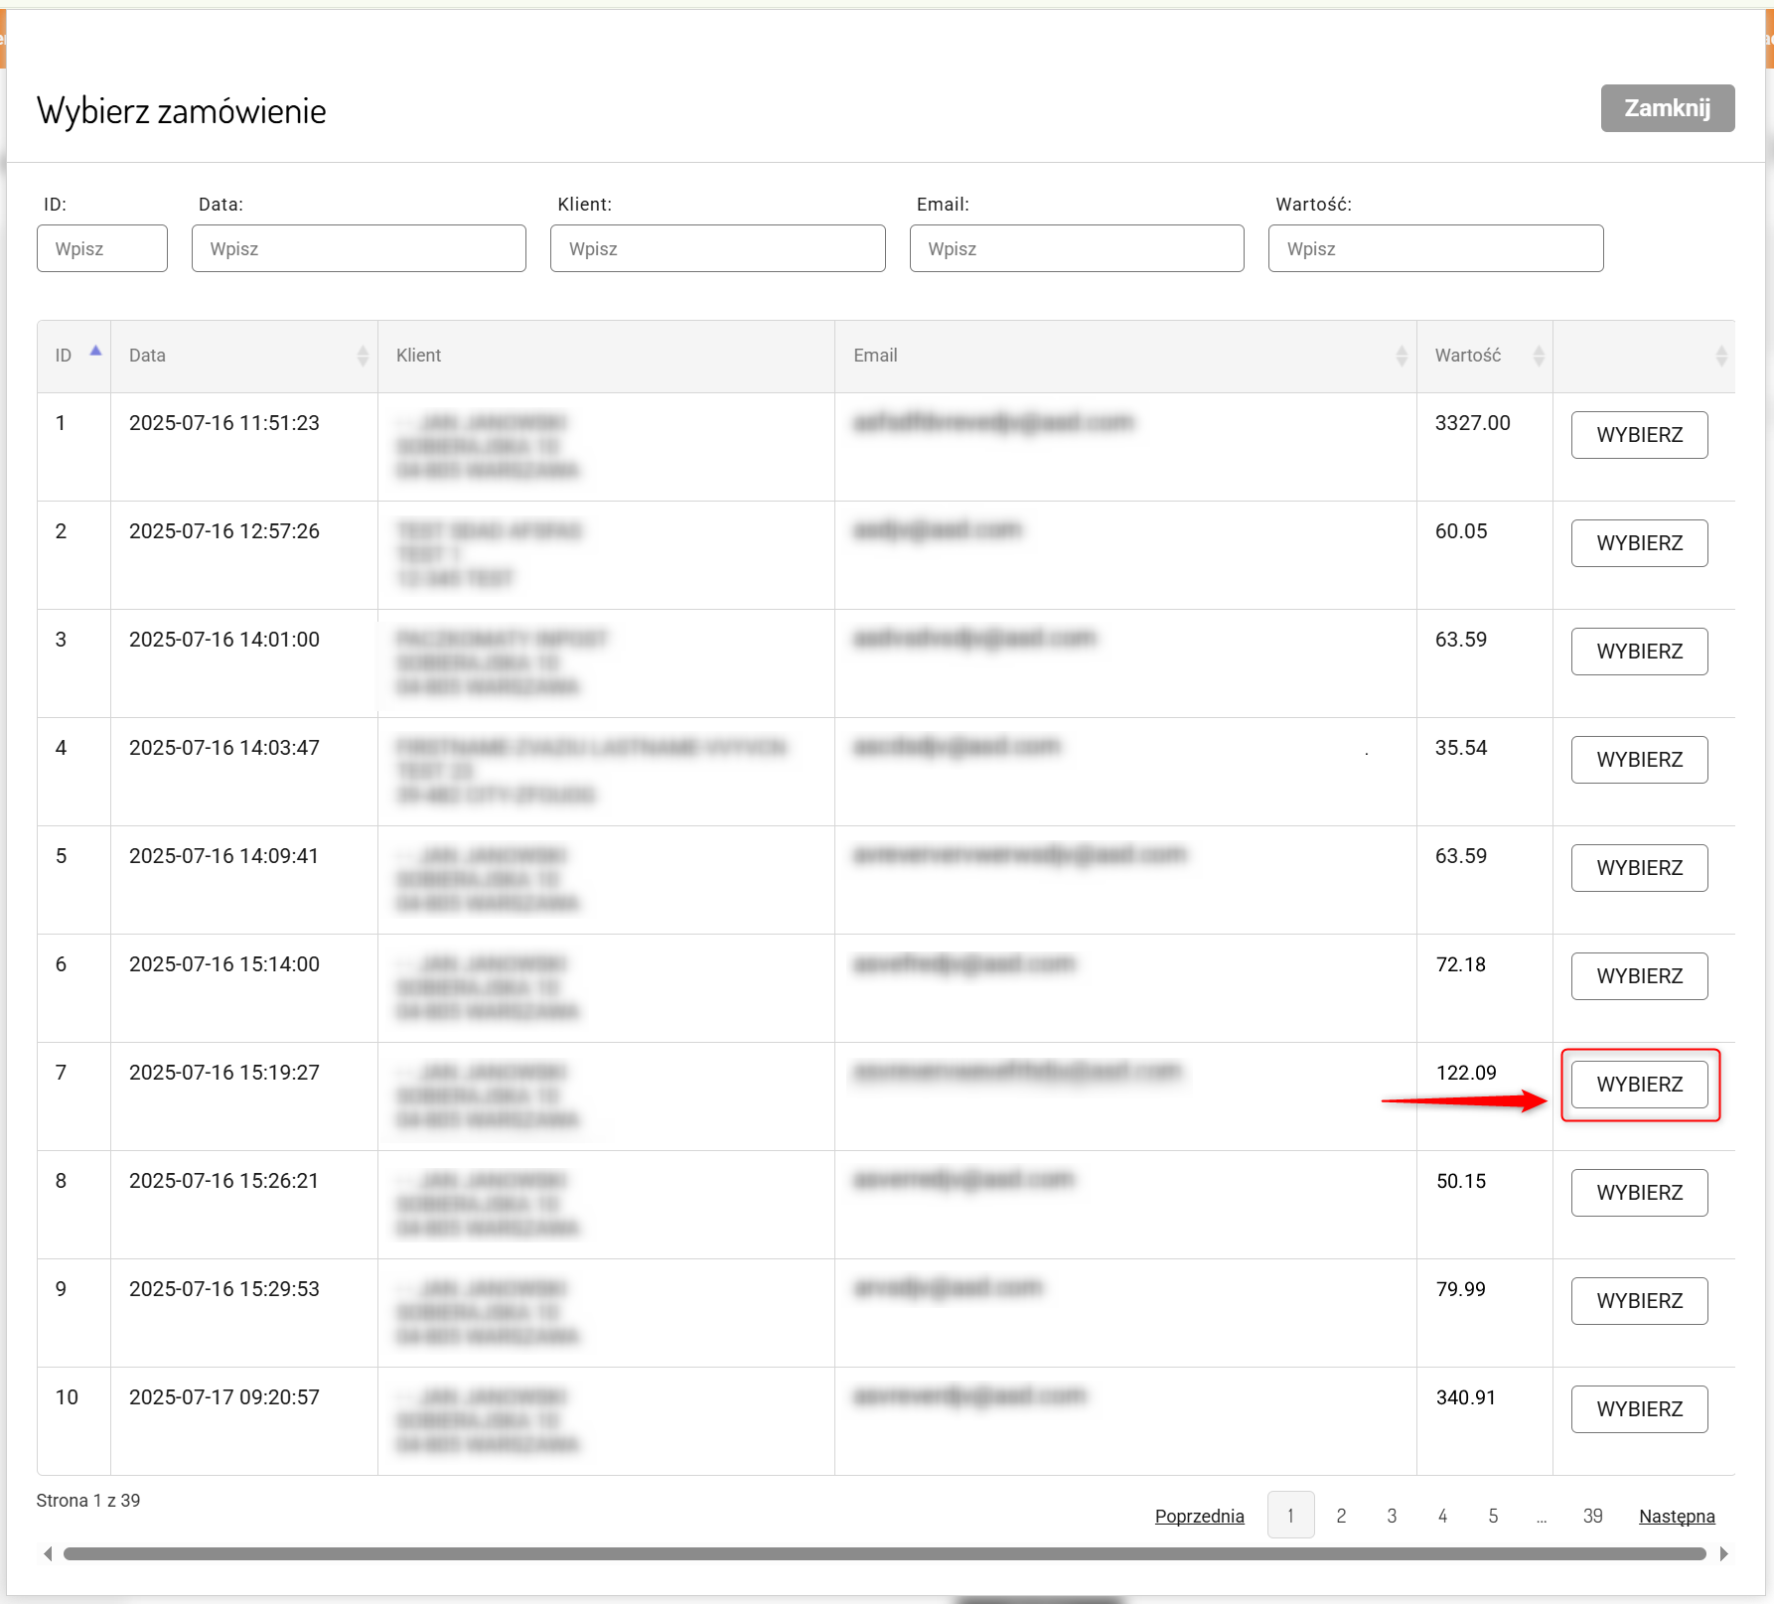Open Następna page link
The image size is (1774, 1604).
1677,1516
